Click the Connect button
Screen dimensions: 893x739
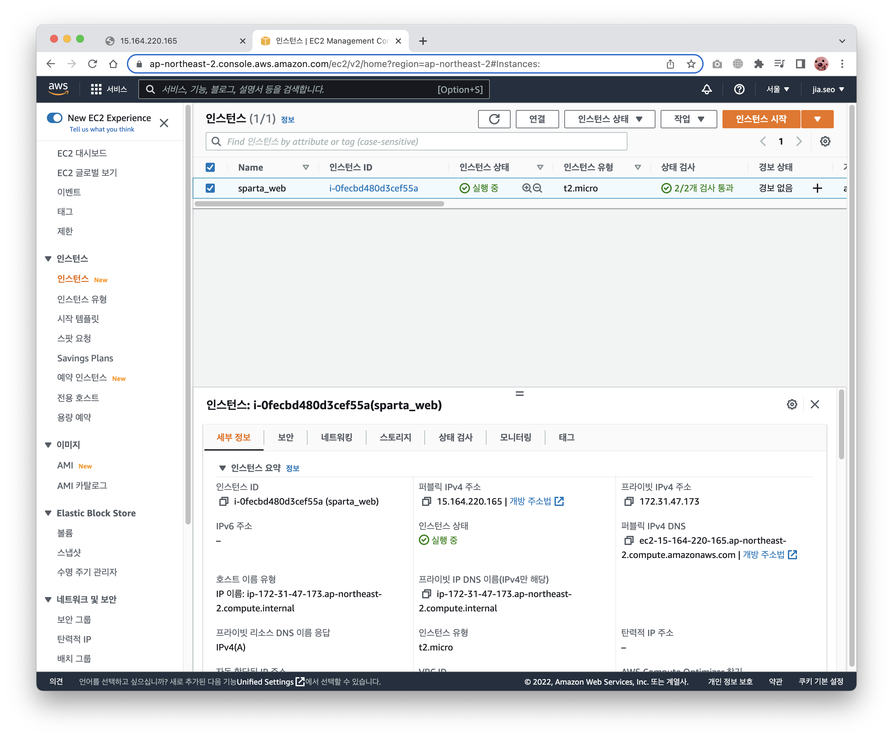pyautogui.click(x=537, y=119)
